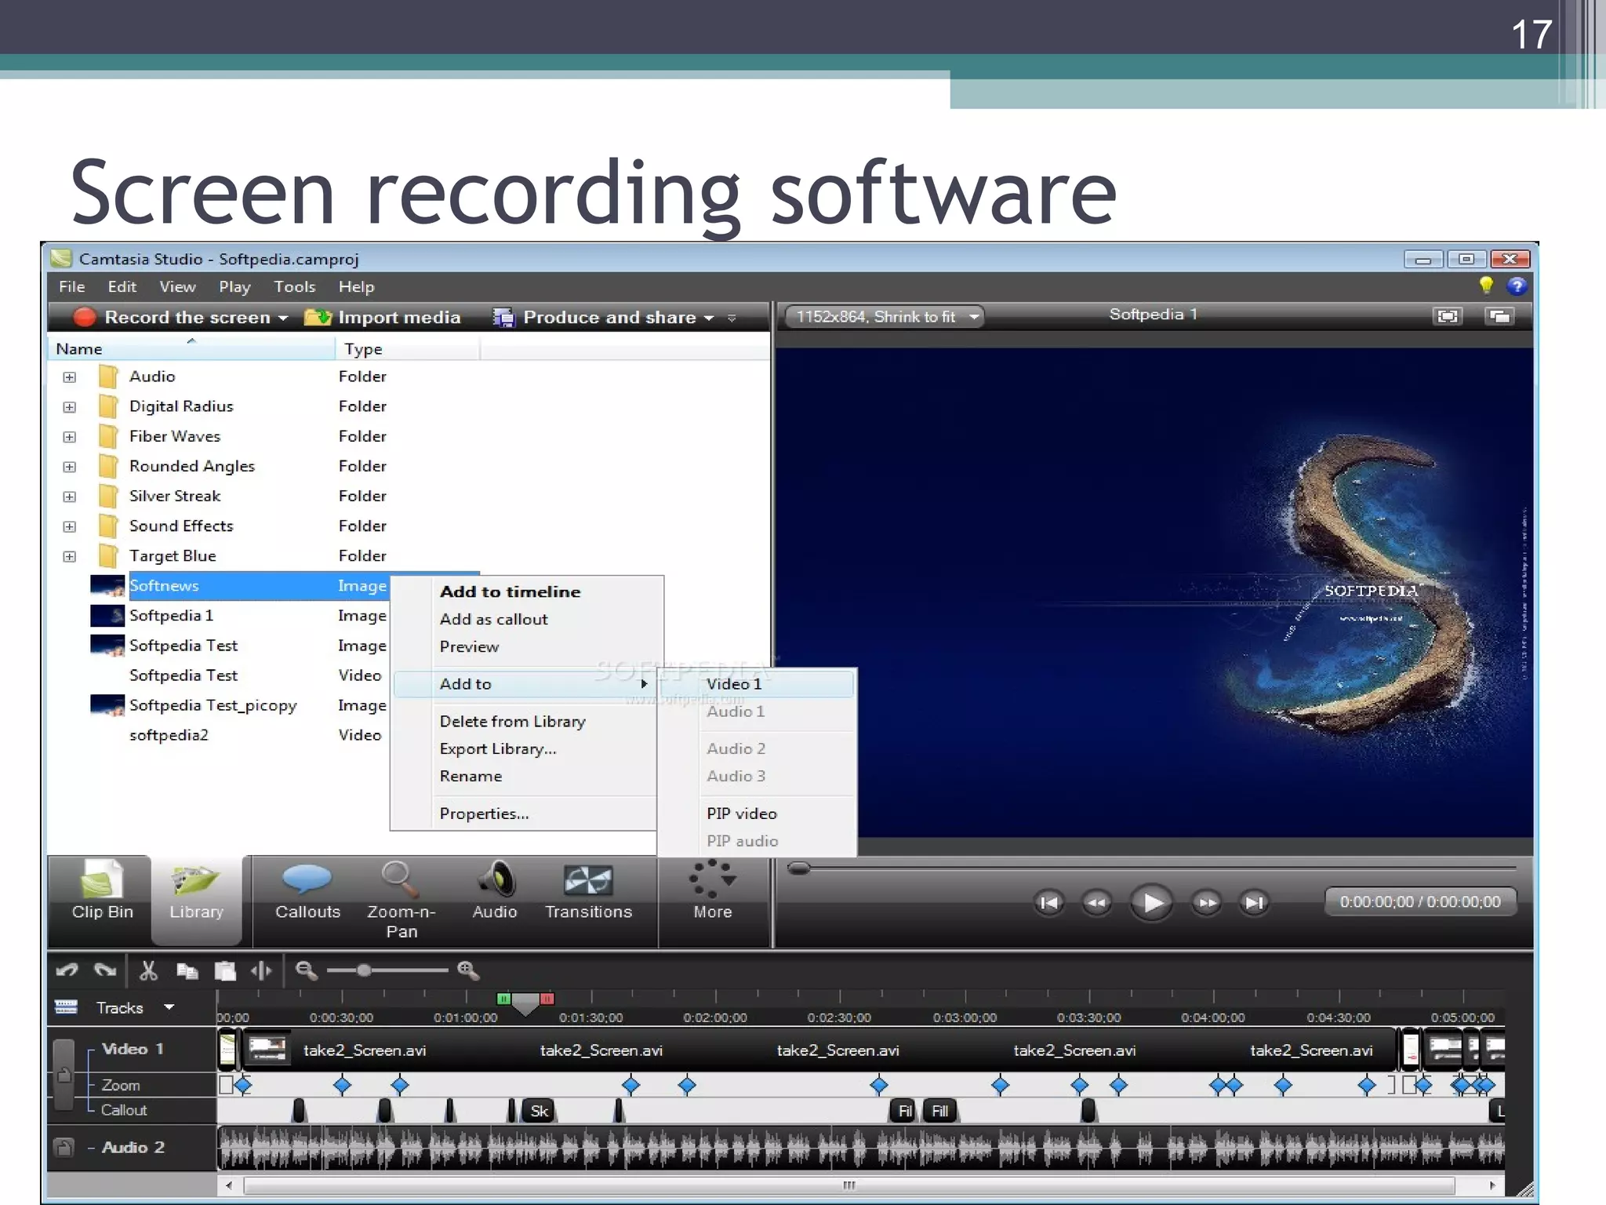Open the Edit menu
1606x1205 pixels.
pos(122,286)
